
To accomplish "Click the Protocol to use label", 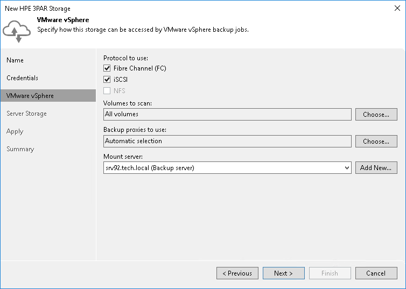I will click(126, 58).
